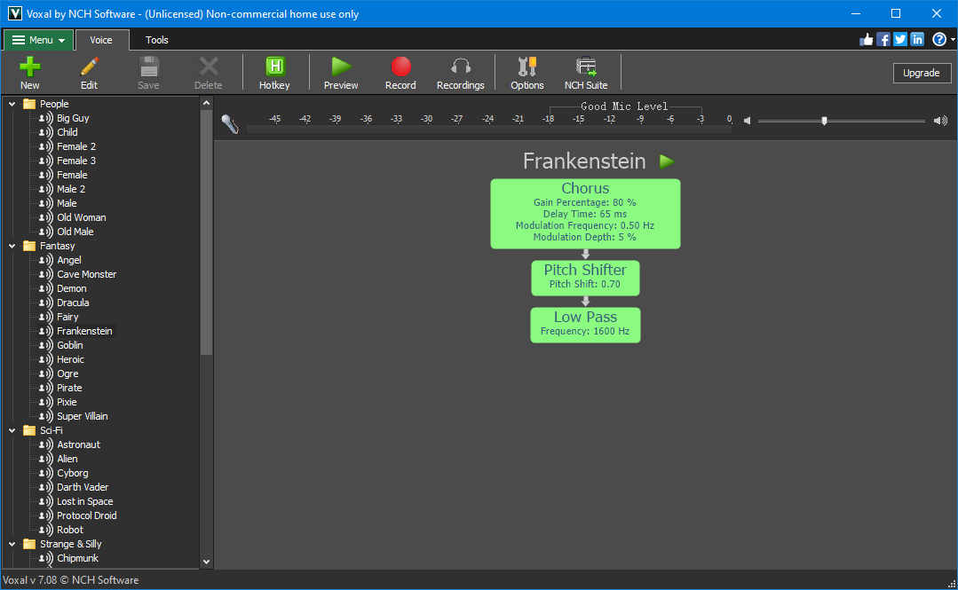Image resolution: width=958 pixels, height=590 pixels.
Task: Select the Big Guy voice
Action: (x=73, y=119)
